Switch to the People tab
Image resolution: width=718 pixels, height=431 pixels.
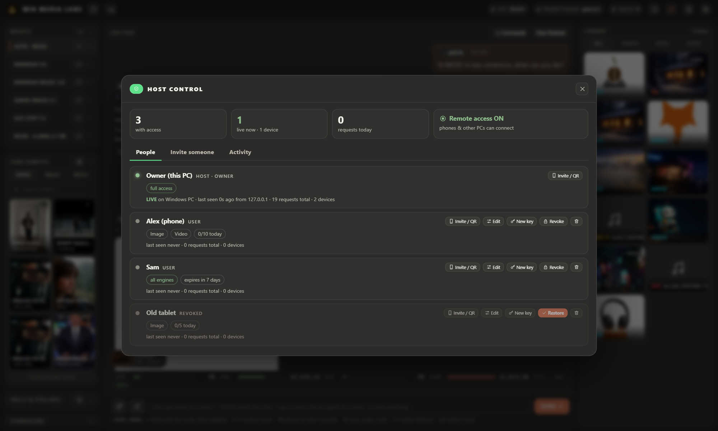[x=145, y=152]
